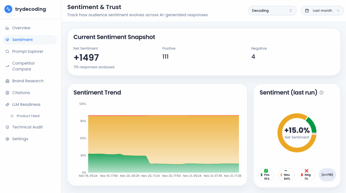Click the trydecoding logo icon

pyautogui.click(x=8, y=9)
